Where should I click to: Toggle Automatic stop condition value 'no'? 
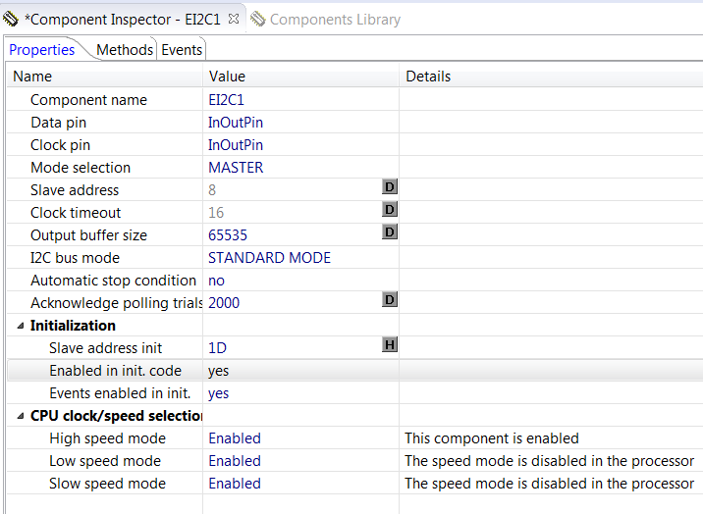[216, 281]
